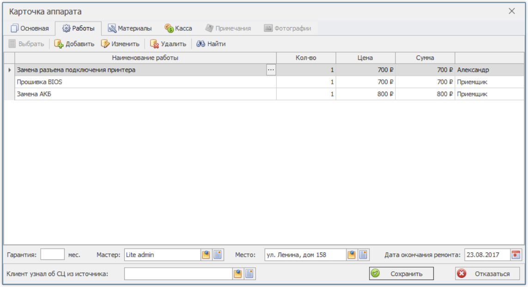Open the Основная tab
Image resolution: width=528 pixels, height=287 pixels.
30,28
